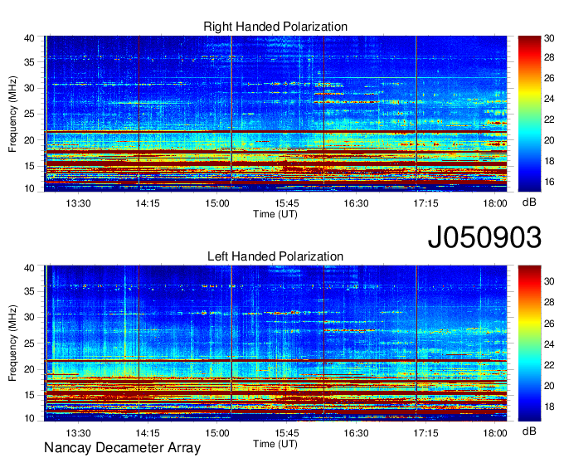Click the 20 MHz tick on Left Handed axis
Viewport: 564px width, 458px height.
click(29, 369)
